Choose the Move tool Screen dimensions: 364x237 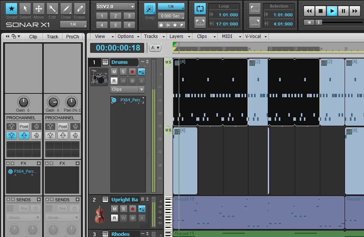click(38, 9)
